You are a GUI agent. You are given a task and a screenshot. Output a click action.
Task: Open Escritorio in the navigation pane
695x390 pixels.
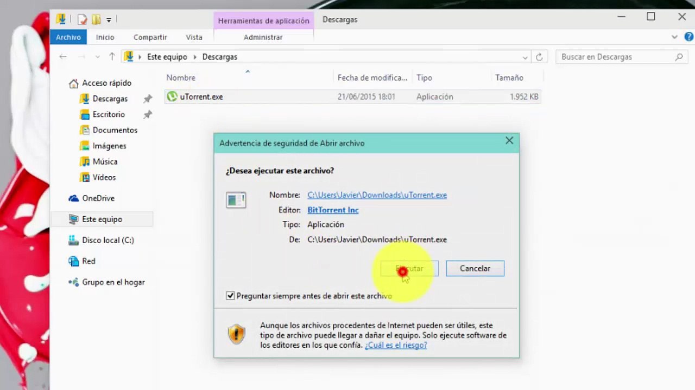109,115
